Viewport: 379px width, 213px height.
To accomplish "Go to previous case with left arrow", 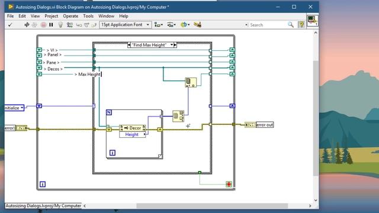I will point(129,45).
